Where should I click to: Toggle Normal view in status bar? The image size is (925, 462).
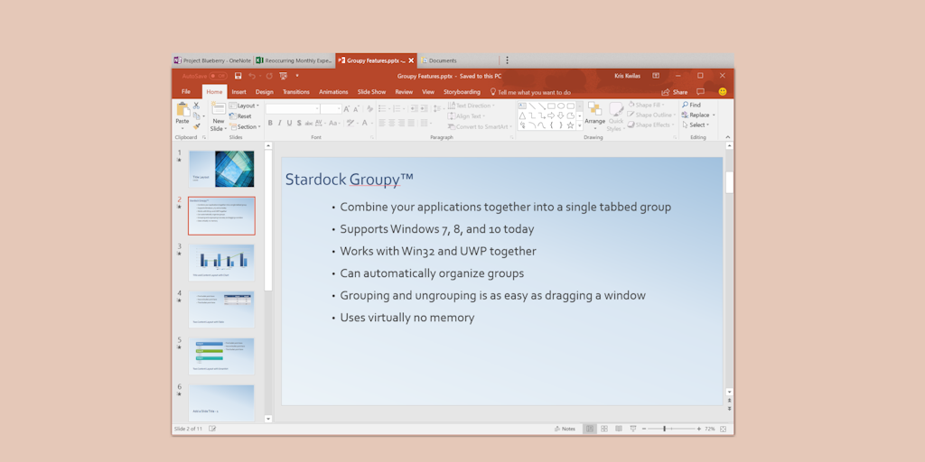(x=589, y=429)
